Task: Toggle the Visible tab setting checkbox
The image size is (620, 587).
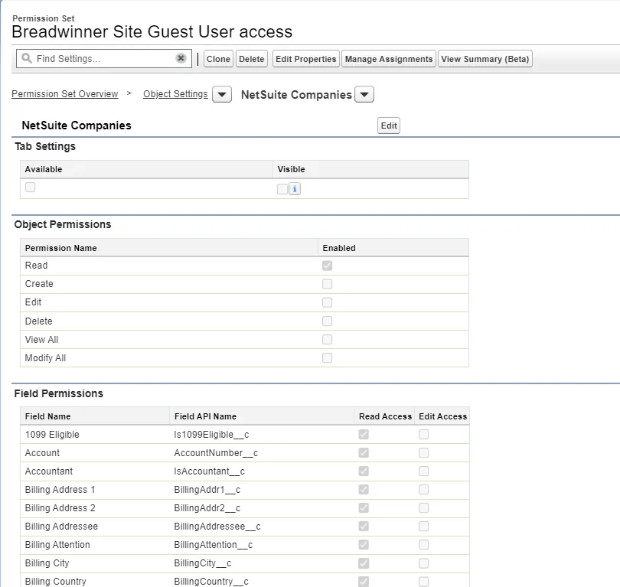Action: (282, 189)
